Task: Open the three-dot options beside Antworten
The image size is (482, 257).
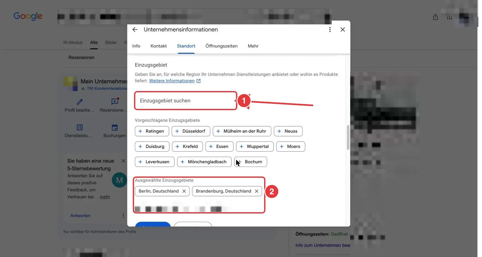Action: click(123, 216)
